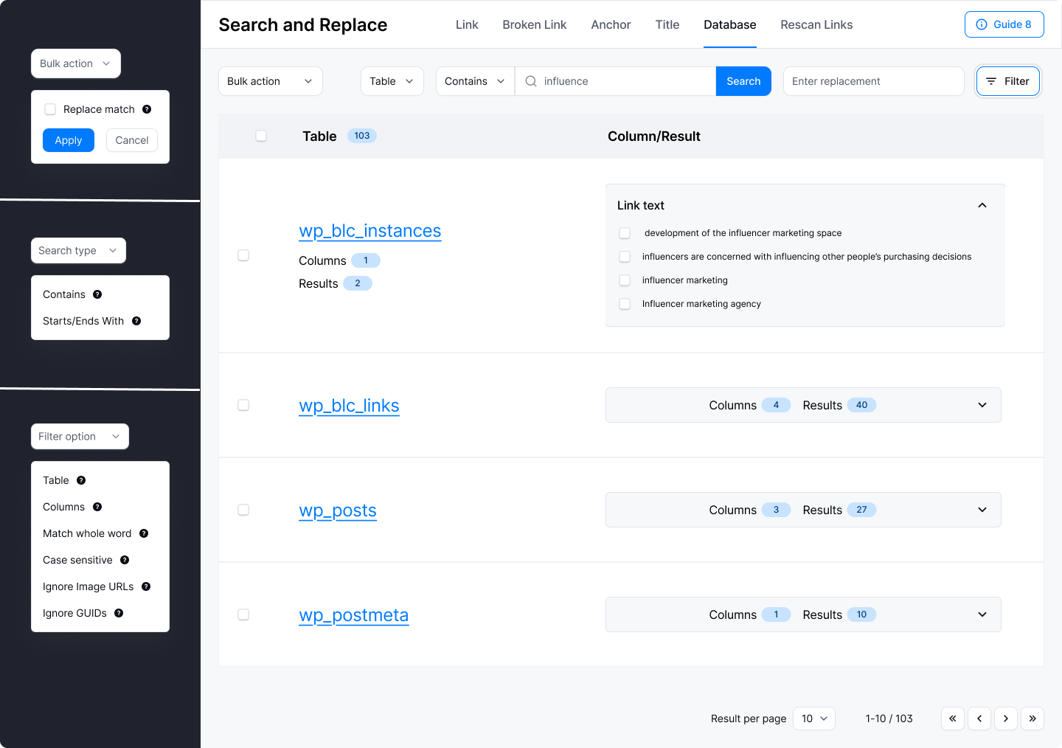Open the main toolbar Bulk action dropdown
The width and height of the screenshot is (1062, 748).
[x=271, y=81]
